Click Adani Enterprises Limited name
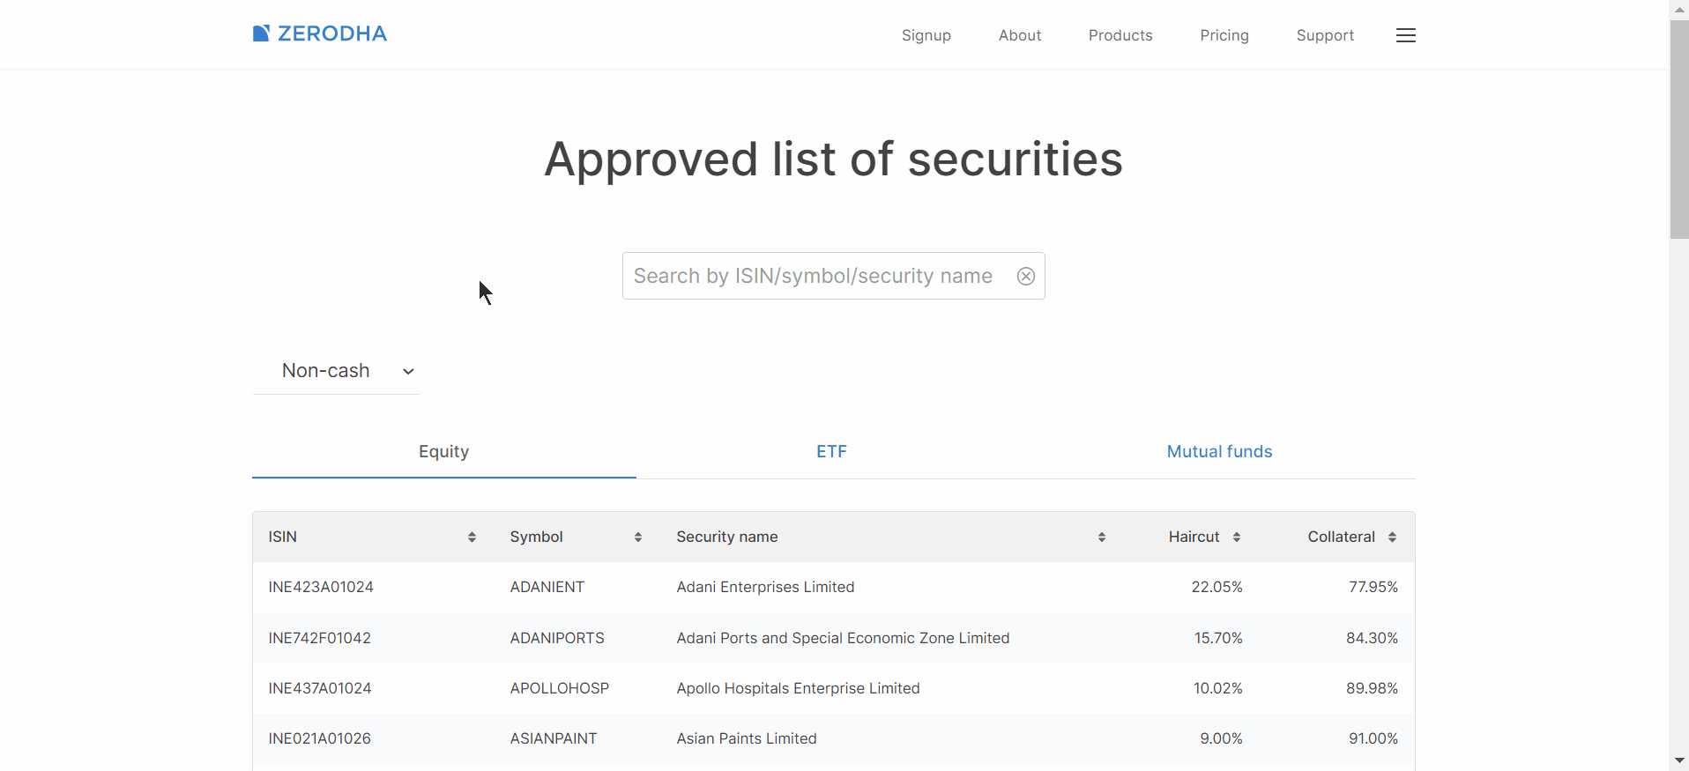The image size is (1689, 771). 765,587
